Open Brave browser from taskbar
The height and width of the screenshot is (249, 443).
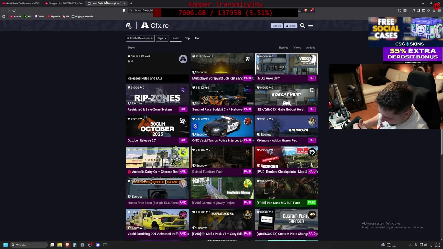point(67,245)
